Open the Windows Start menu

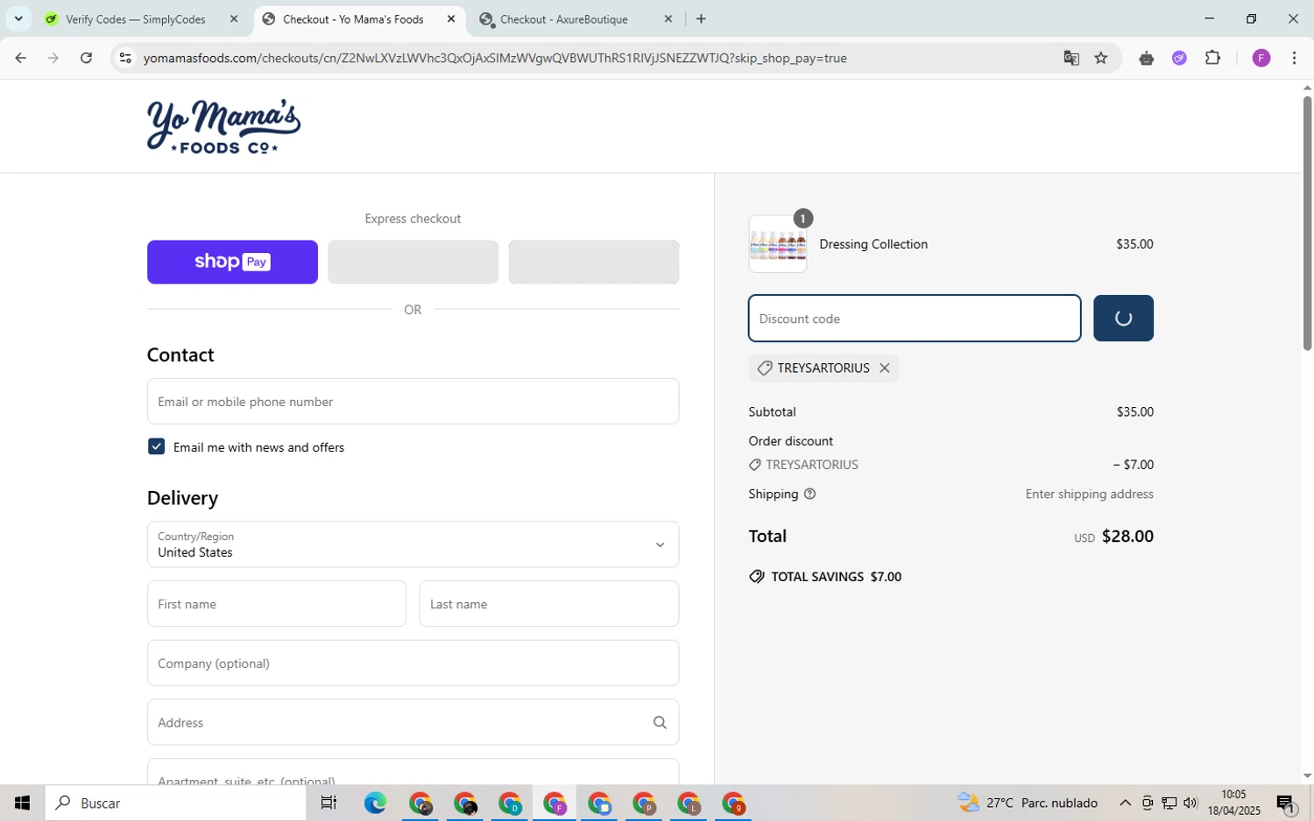(x=22, y=803)
